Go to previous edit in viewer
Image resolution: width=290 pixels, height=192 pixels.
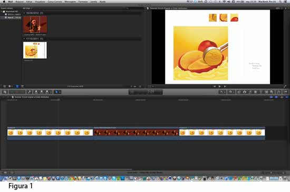click(x=215, y=87)
